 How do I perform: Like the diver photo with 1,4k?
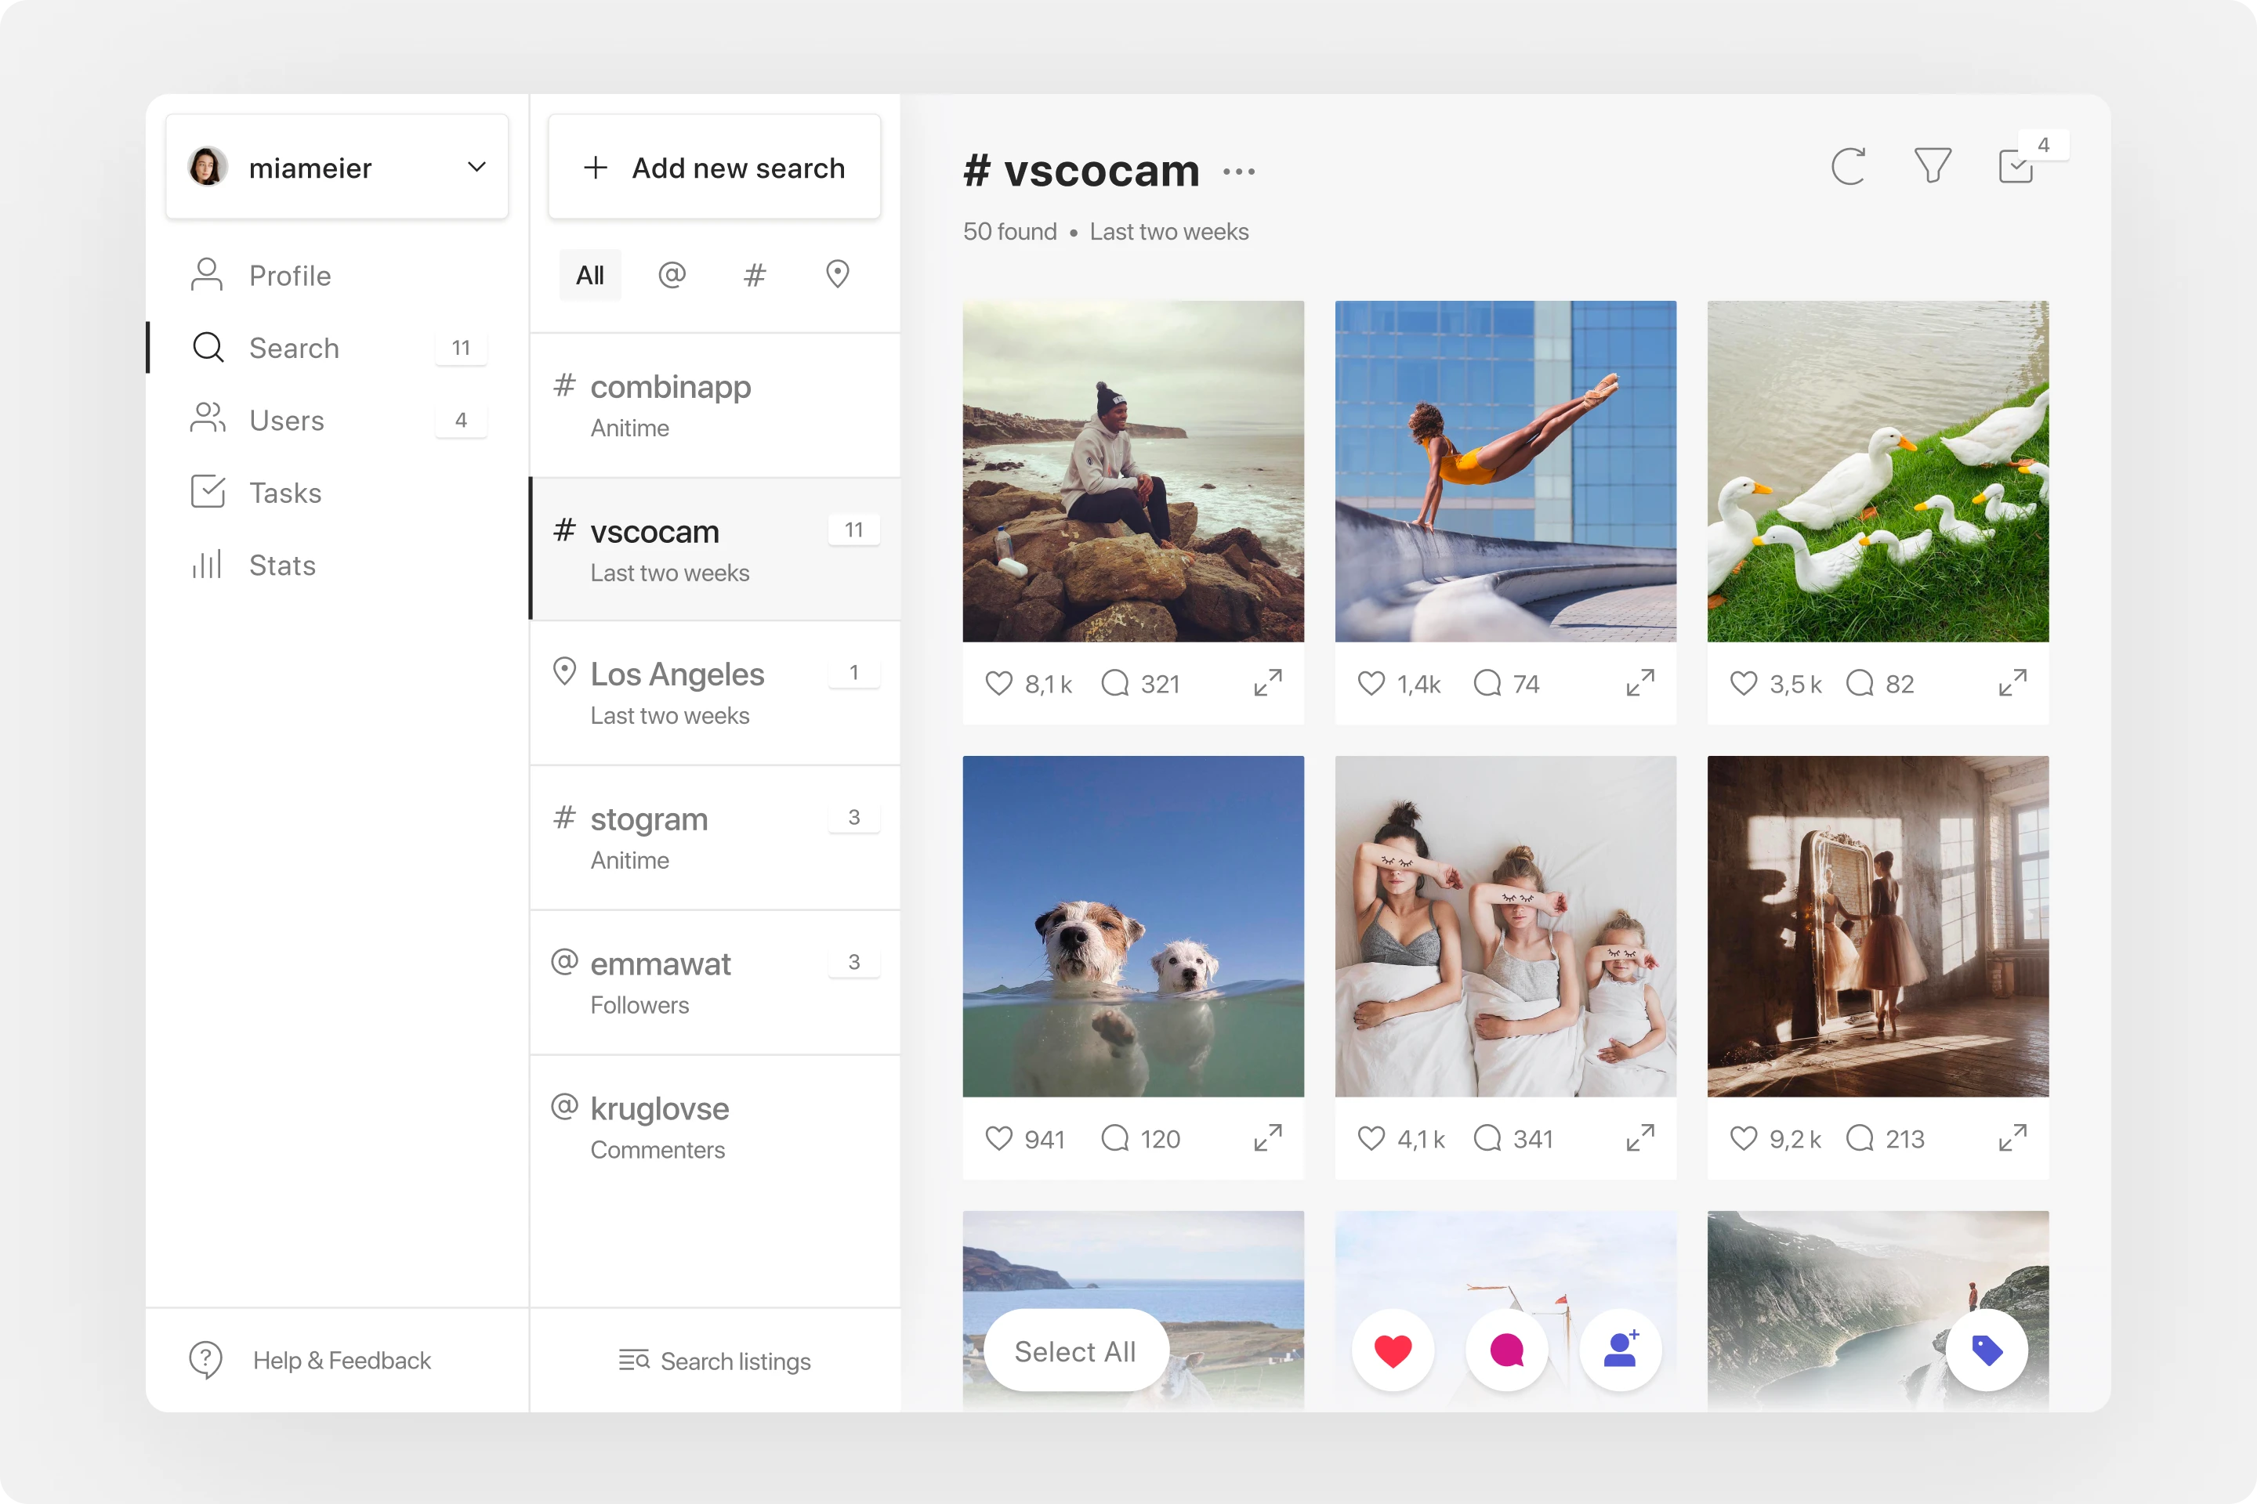(1371, 683)
